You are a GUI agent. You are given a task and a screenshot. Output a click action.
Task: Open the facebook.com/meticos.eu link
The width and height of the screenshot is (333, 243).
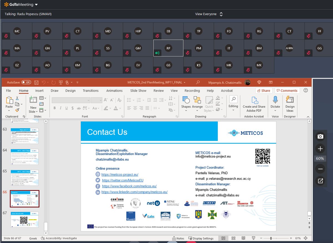pos(129,186)
